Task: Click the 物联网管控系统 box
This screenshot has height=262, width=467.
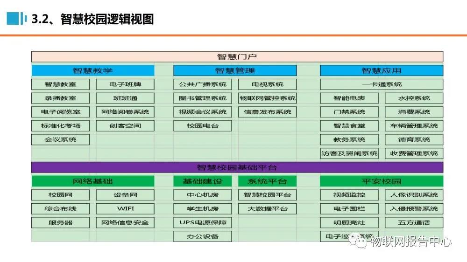Action: pos(267,98)
